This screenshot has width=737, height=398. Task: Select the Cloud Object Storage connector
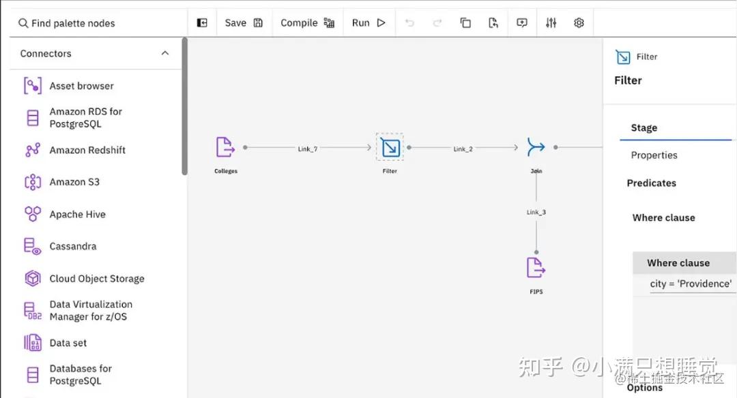[96, 278]
